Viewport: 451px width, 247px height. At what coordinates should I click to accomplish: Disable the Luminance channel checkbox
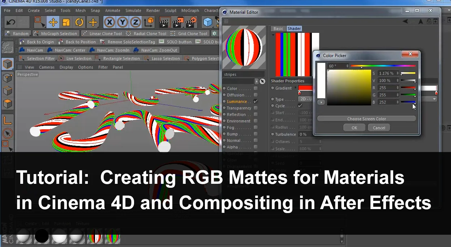[255, 101]
